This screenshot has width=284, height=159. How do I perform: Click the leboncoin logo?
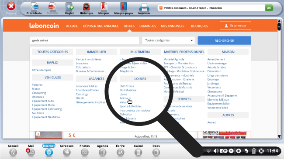[44, 25]
